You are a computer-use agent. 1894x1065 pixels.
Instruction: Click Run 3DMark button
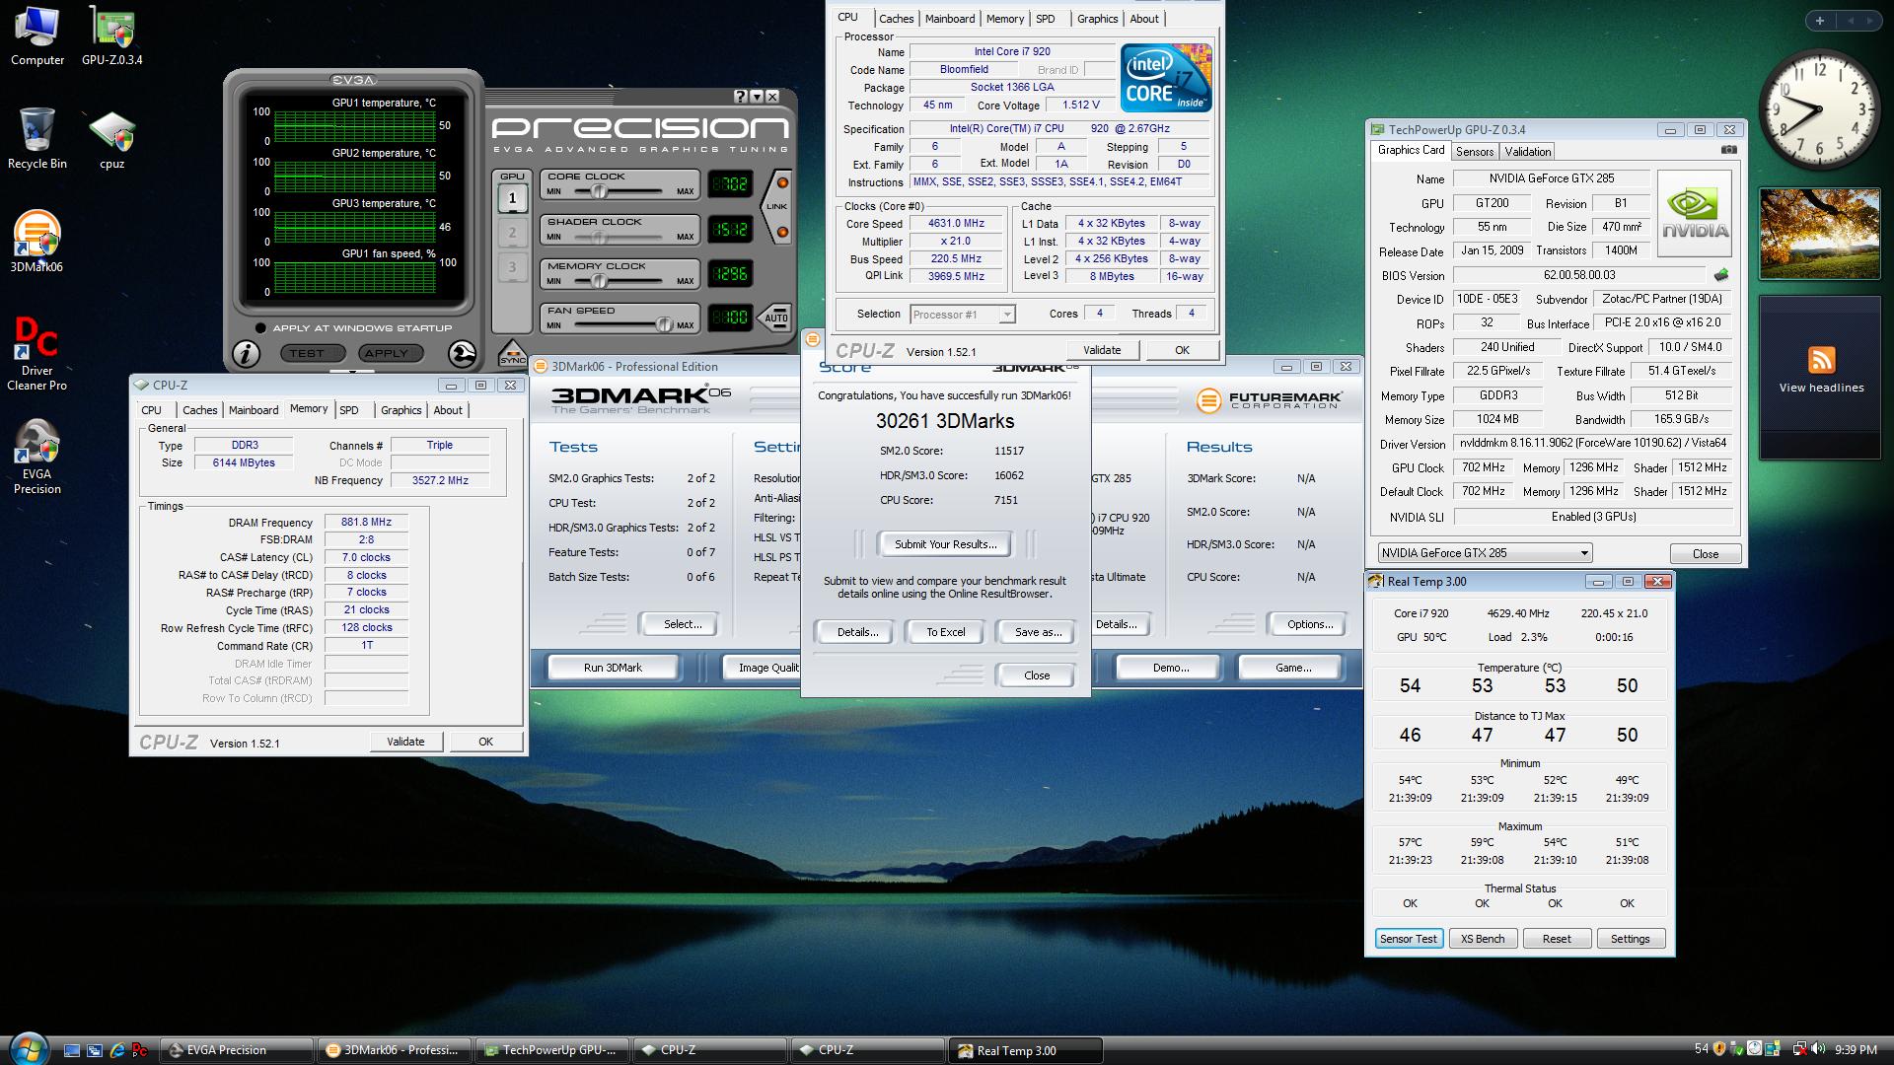coord(613,668)
